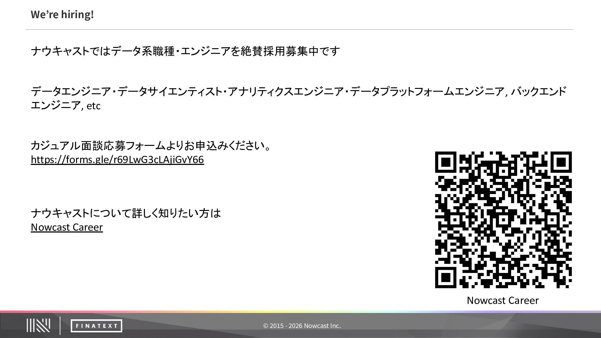Screen dimensions: 601x338
Task: Click the copyright 2015 - 2026 Nowcast Inc. text
Action: tap(302, 326)
